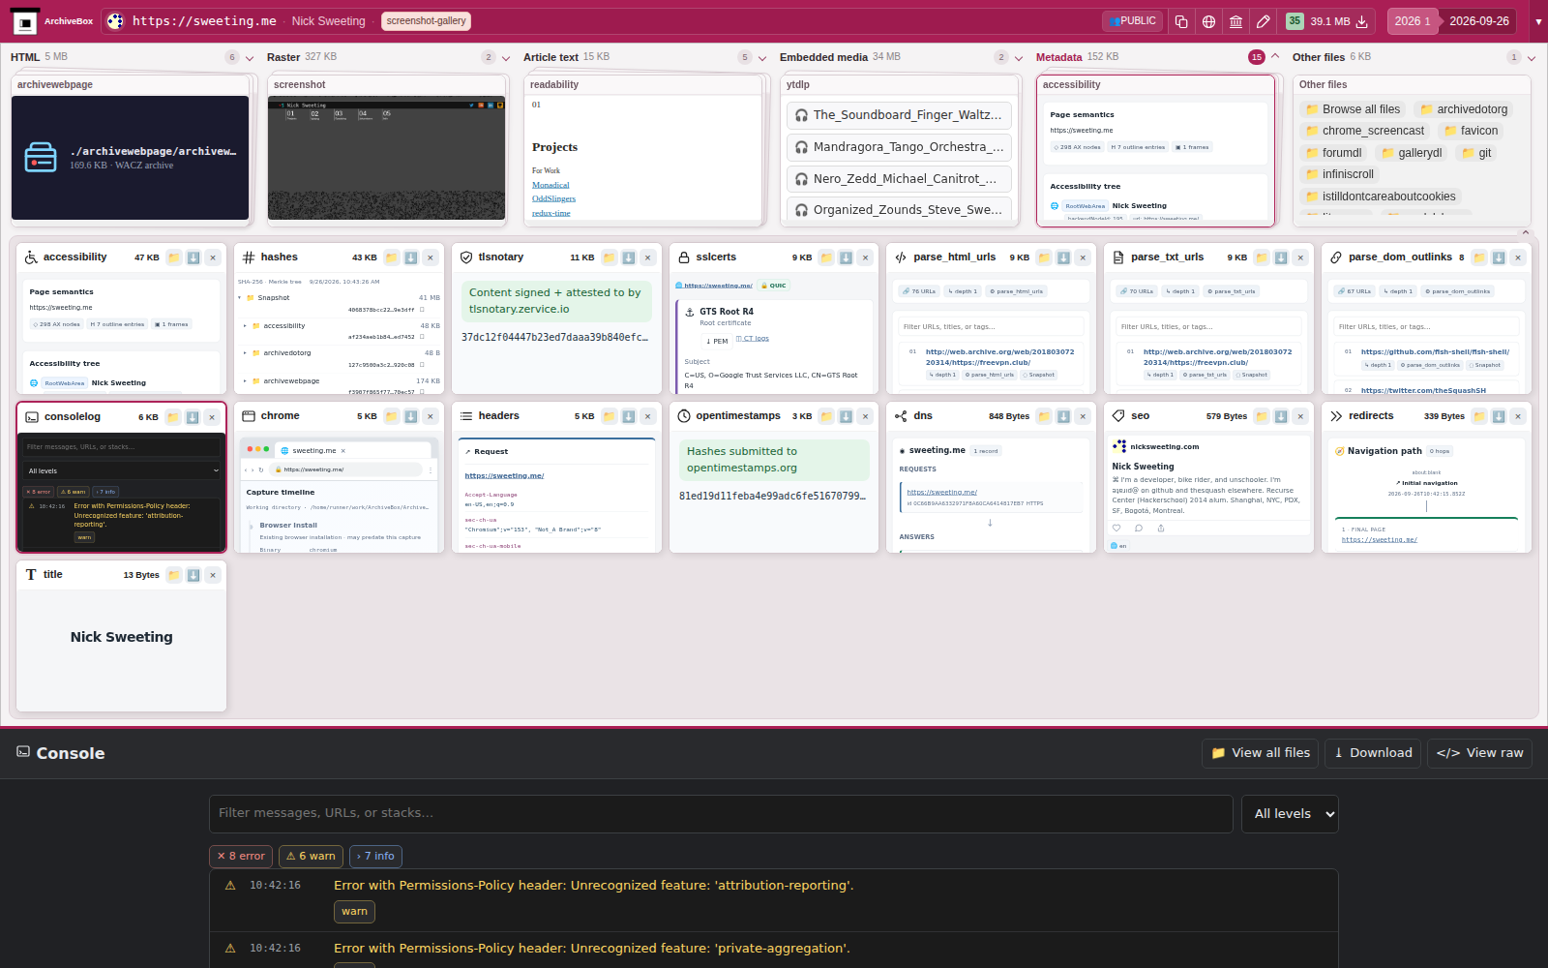This screenshot has width=1548, height=968.
Task: Click download icon on parse_txt_urls card
Action: (1281, 257)
